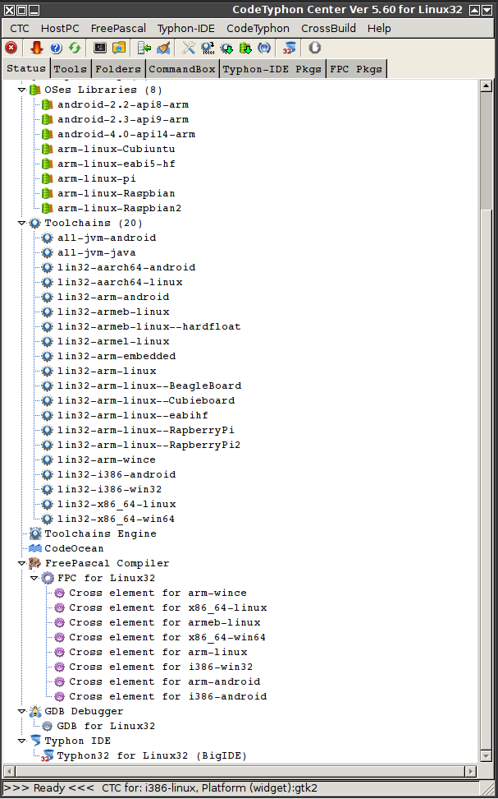Select arm-linux-Raspbian2 library
This screenshot has width=498, height=799.
click(x=119, y=209)
